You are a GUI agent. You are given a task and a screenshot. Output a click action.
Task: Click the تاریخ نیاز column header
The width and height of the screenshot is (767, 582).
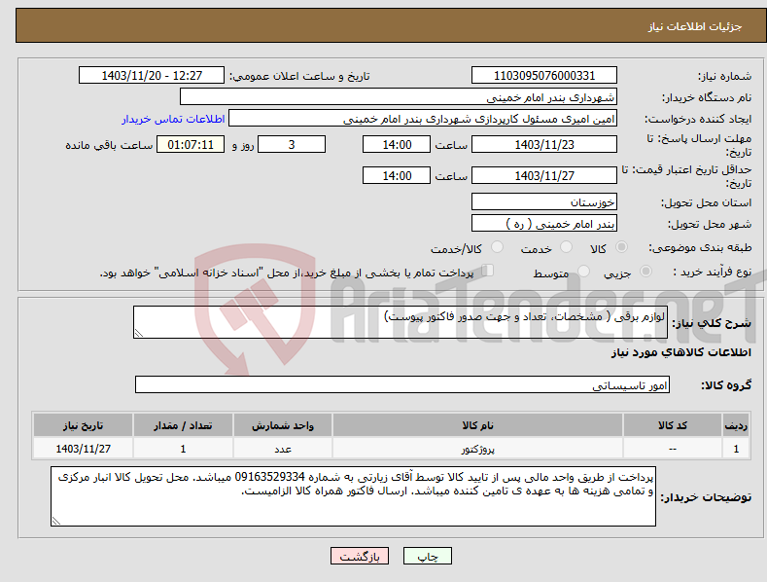point(84,425)
